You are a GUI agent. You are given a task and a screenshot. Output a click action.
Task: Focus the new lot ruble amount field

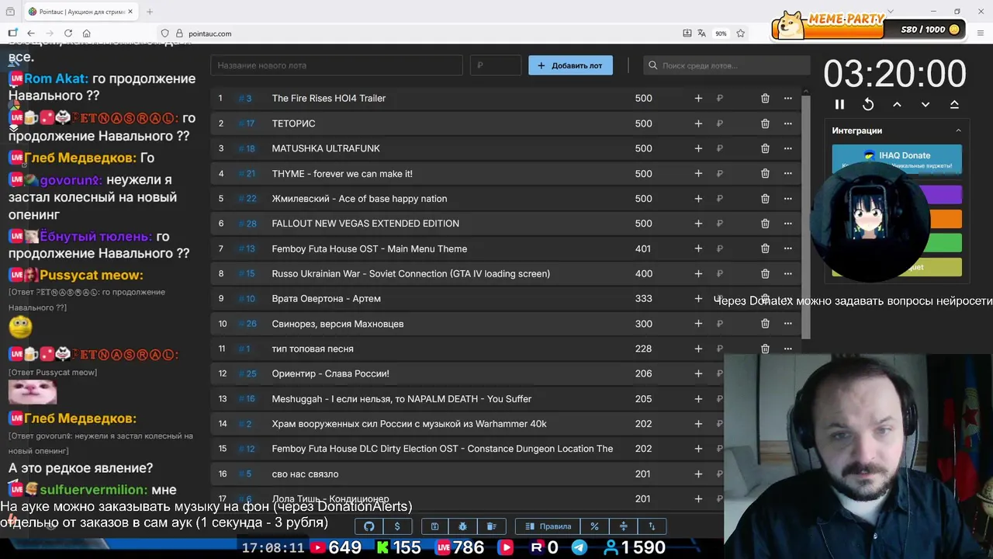point(496,66)
